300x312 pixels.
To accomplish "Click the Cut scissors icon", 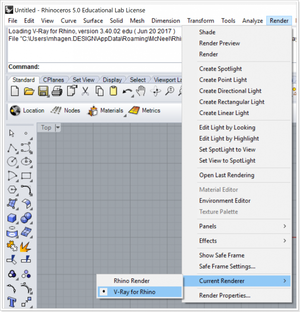I will tap(85, 91).
